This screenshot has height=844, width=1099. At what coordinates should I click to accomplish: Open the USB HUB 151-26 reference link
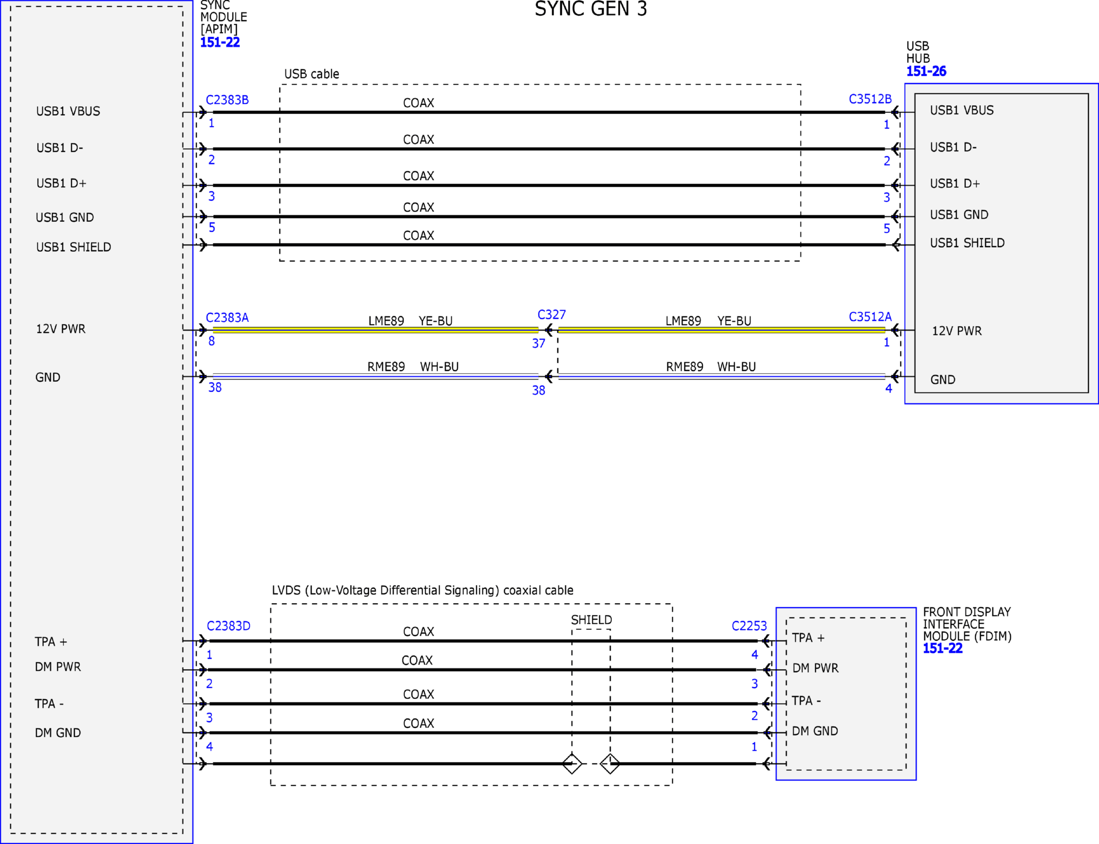click(926, 71)
